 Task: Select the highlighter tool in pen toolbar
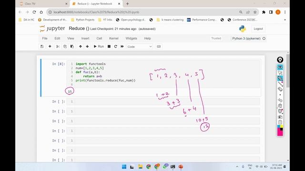(x=280, y=78)
